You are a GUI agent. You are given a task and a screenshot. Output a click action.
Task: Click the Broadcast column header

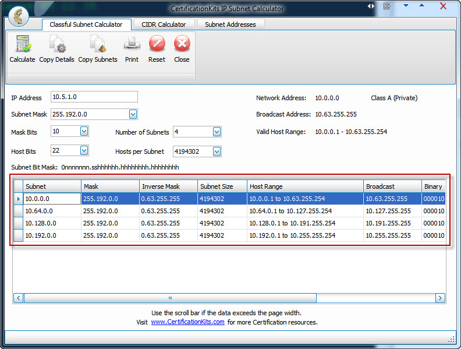point(392,186)
